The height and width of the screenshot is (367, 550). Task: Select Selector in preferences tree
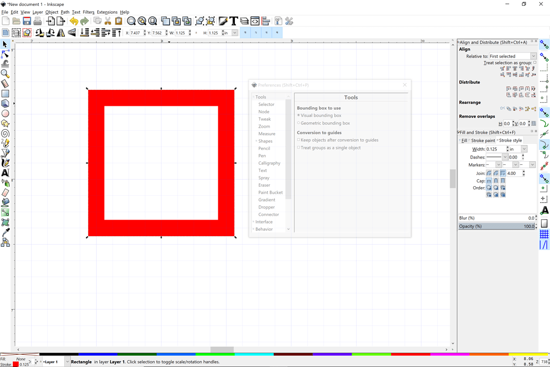tap(266, 105)
